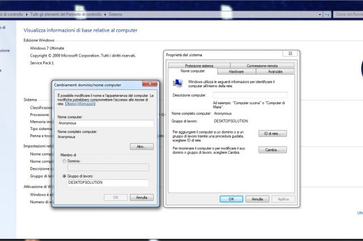Click the Windows 7 Ultimate text
The image size is (363, 241).
pyautogui.click(x=47, y=48)
